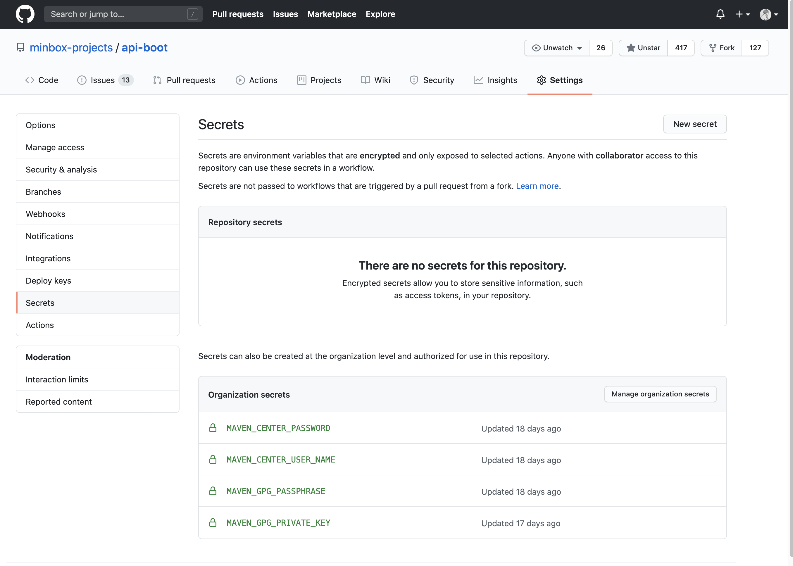Open notifications via the bell icon
Screen dimensions: 793x566
720,14
